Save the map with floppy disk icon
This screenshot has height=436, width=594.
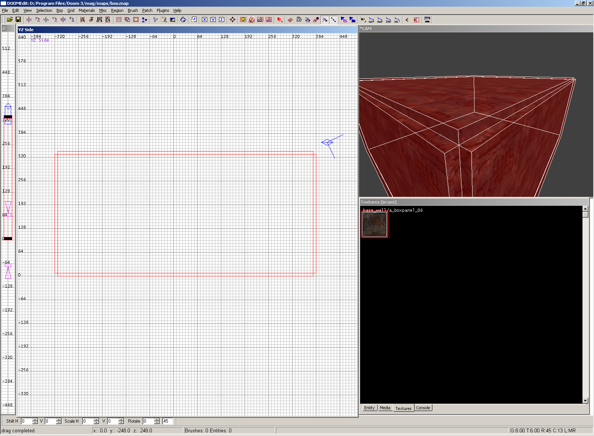(x=18, y=20)
